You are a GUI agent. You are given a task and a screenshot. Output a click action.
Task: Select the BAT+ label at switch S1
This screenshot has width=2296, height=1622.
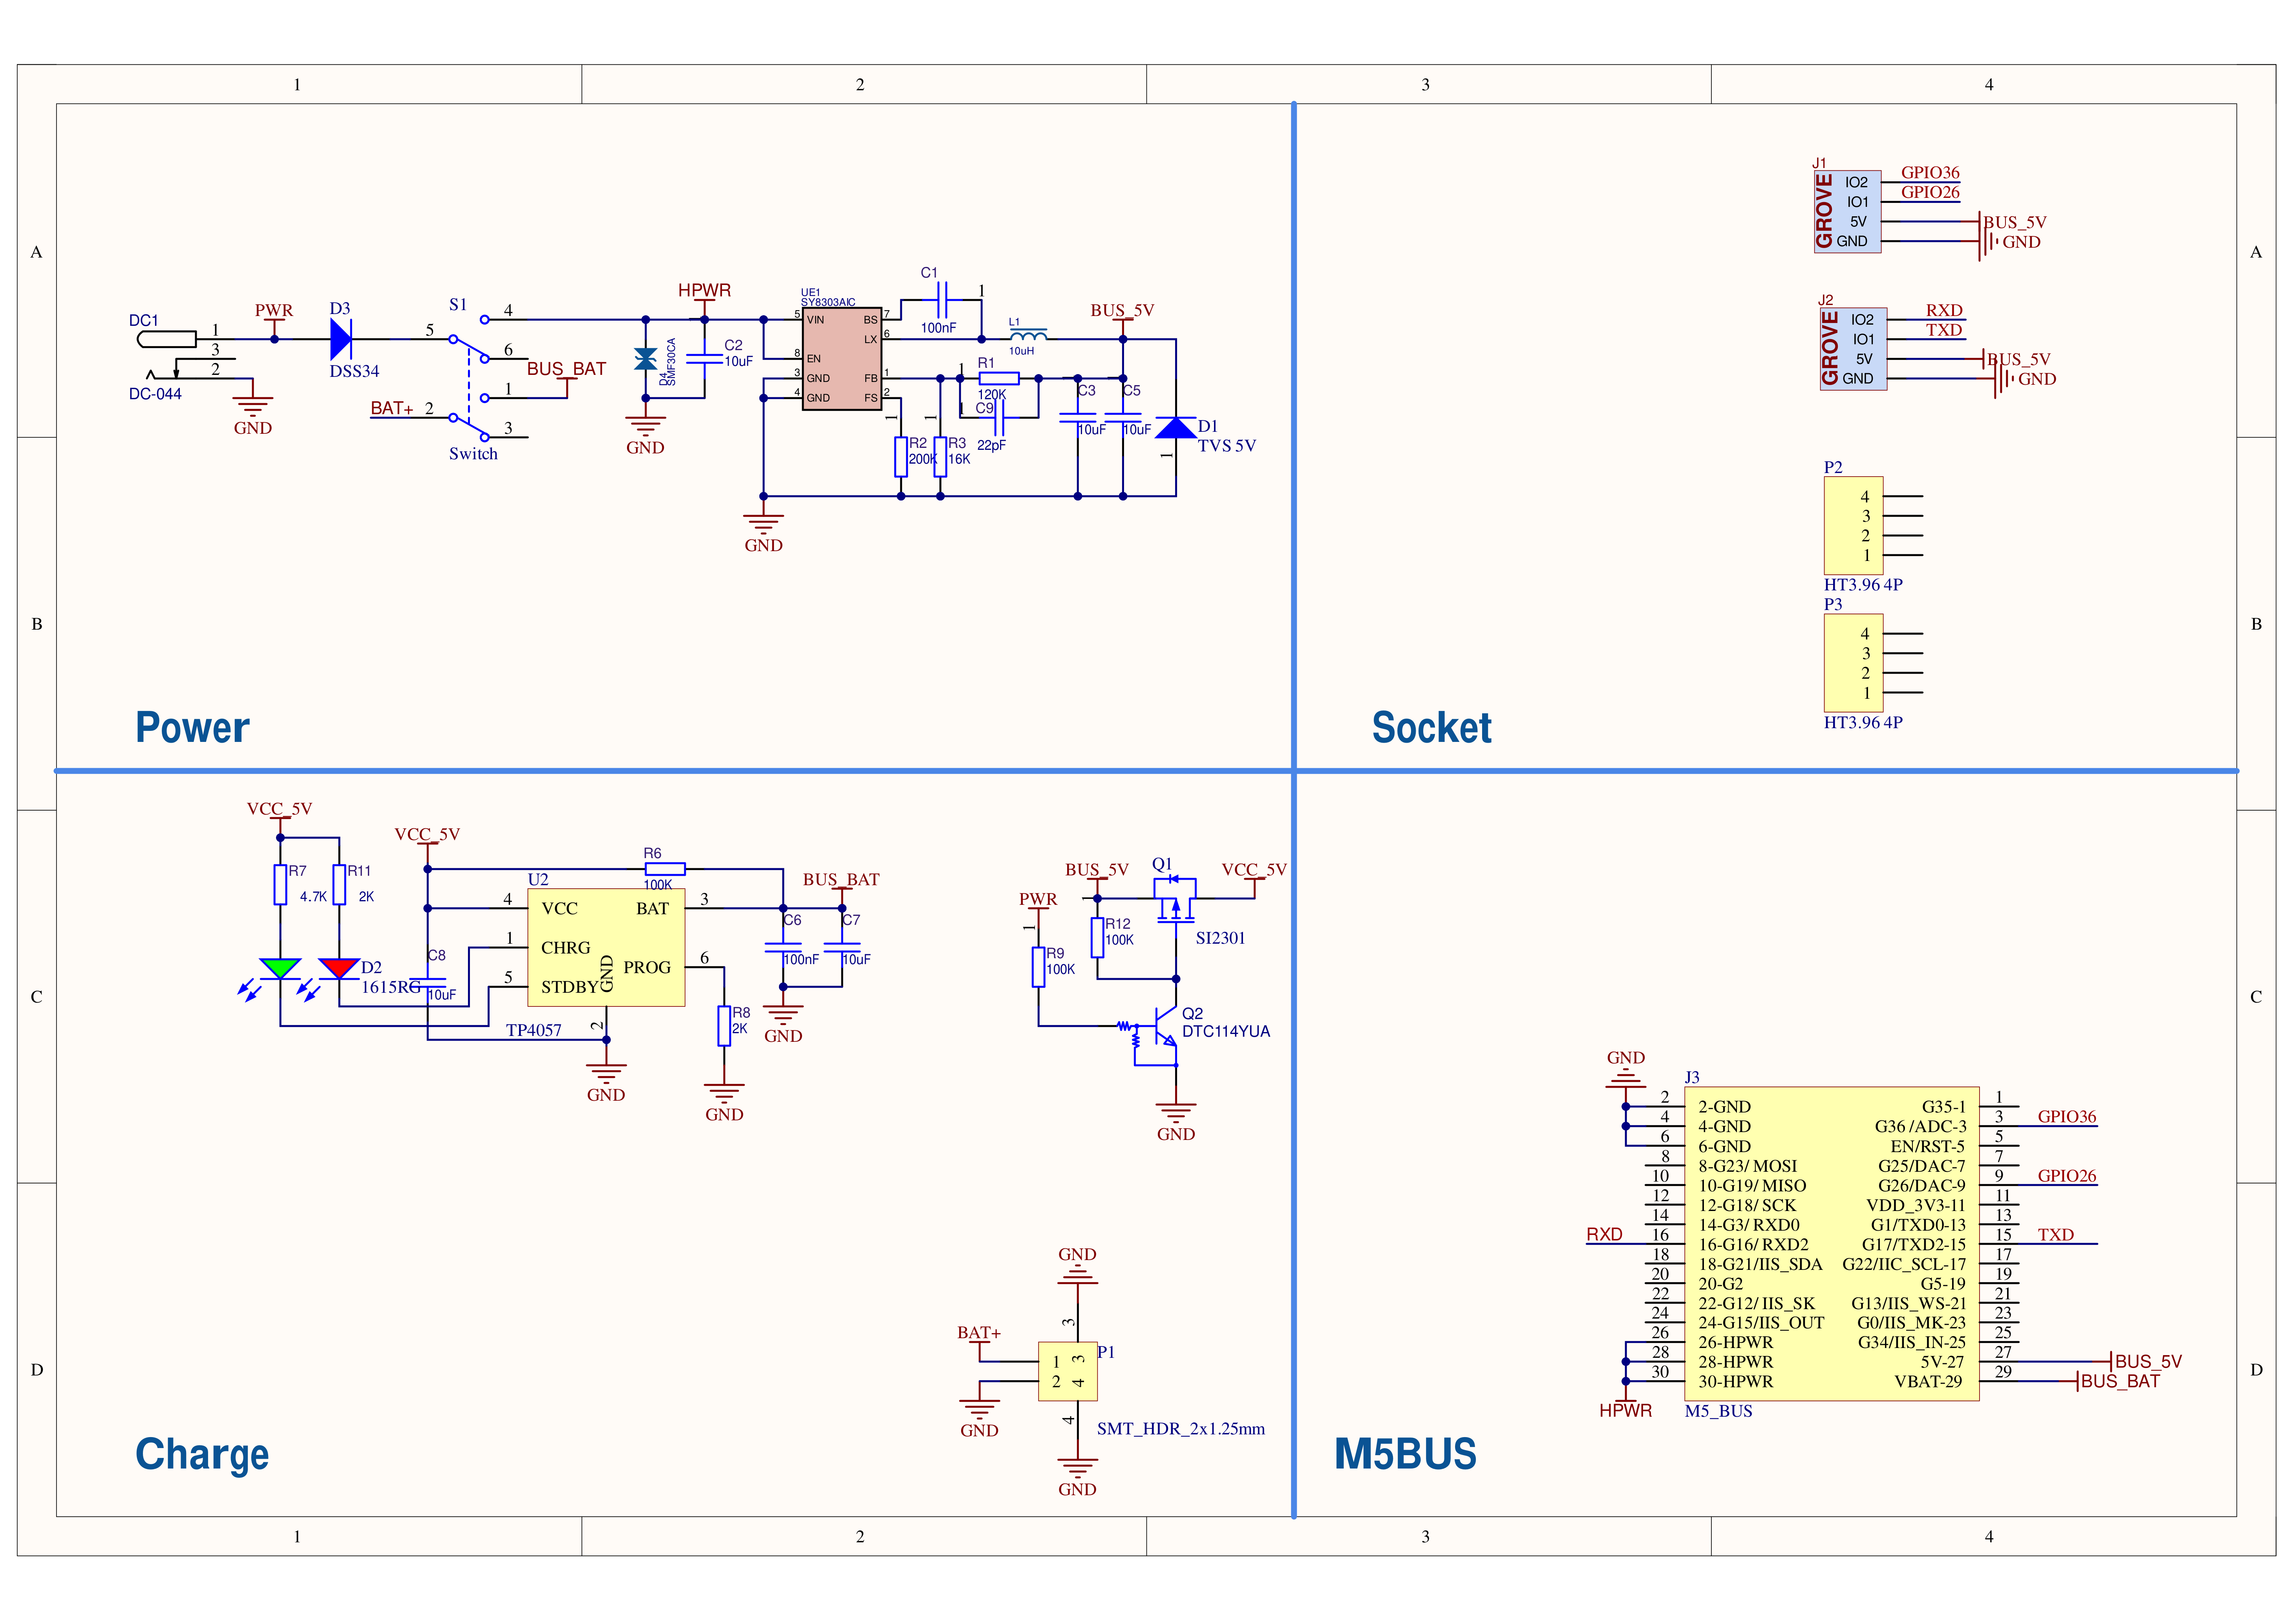pos(392,408)
